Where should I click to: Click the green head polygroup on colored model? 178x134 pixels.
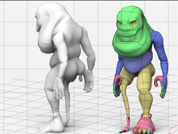pos(132,31)
